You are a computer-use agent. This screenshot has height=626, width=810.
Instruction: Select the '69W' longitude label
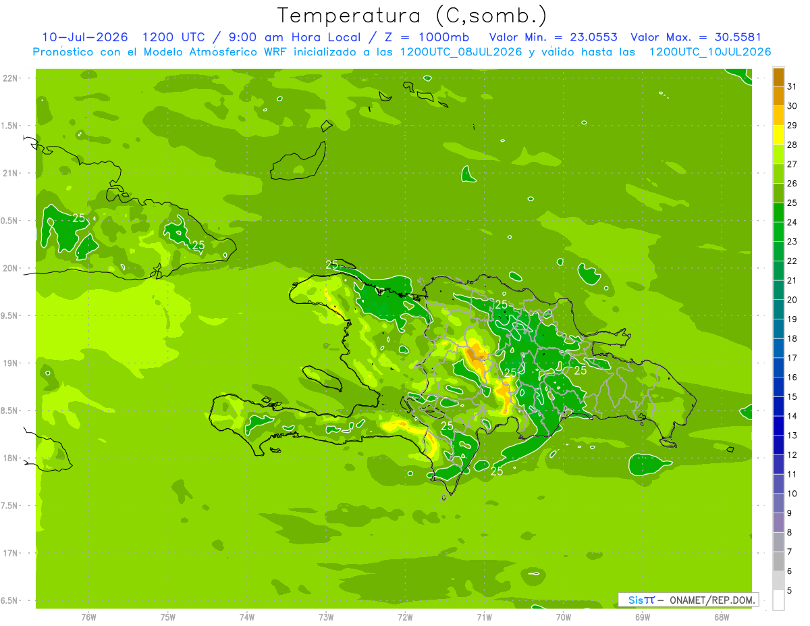(643, 617)
